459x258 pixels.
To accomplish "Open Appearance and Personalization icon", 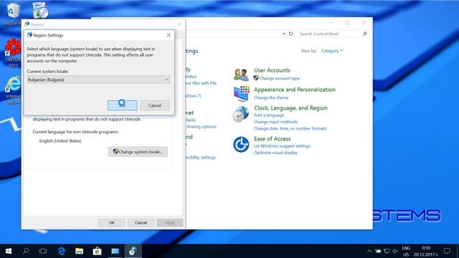I will click(x=242, y=94).
